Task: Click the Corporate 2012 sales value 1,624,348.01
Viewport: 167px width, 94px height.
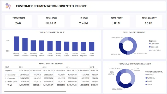Action: click(25, 78)
